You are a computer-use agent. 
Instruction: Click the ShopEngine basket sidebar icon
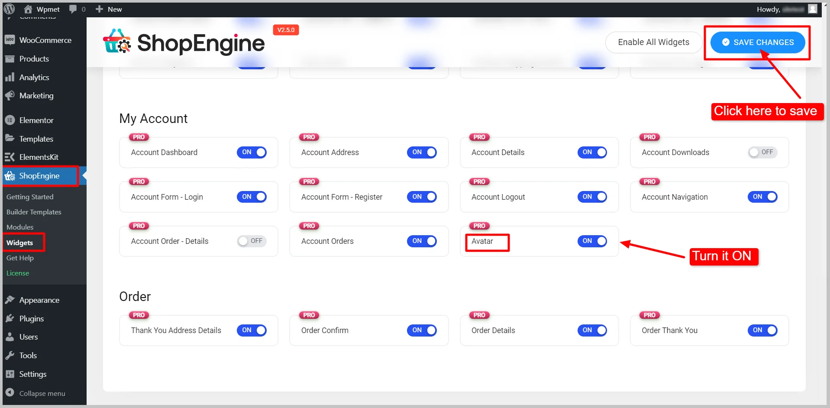coord(10,175)
